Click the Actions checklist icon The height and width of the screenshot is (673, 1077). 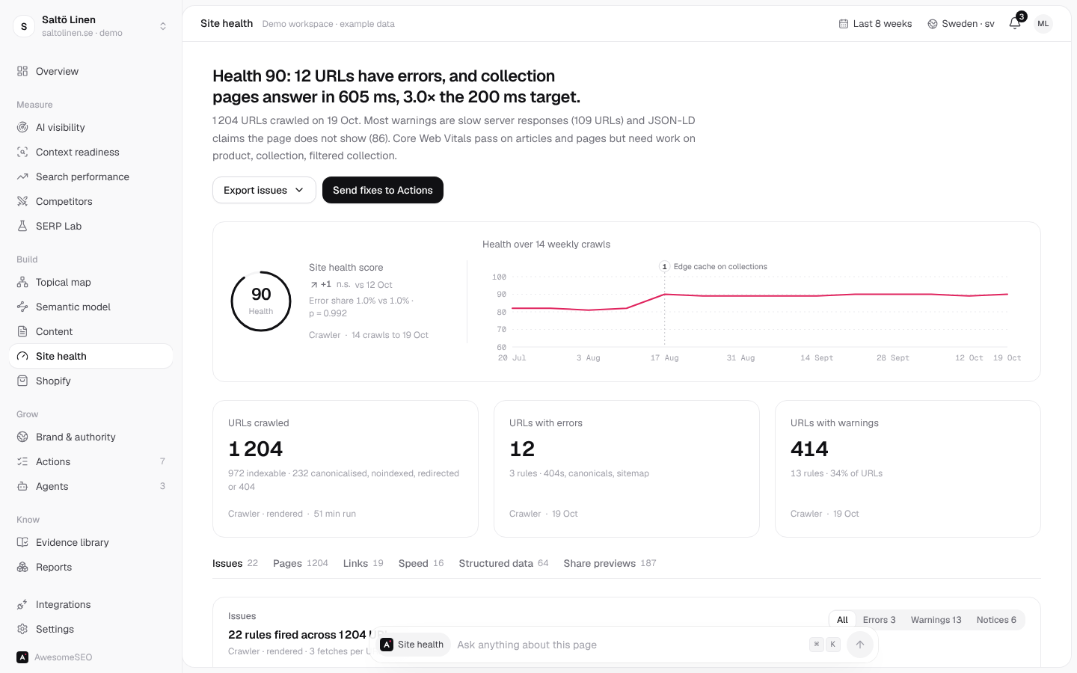tap(22, 461)
